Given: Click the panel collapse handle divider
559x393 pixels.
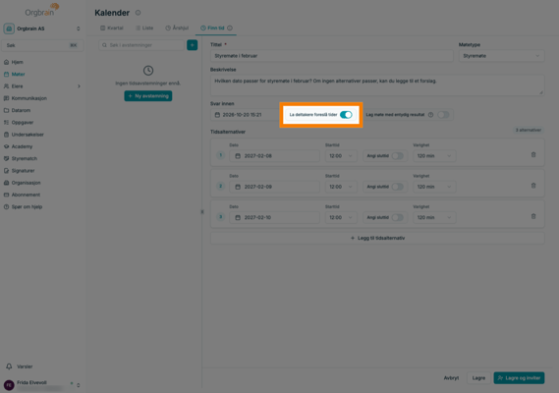Looking at the screenshot, I should tap(202, 212).
